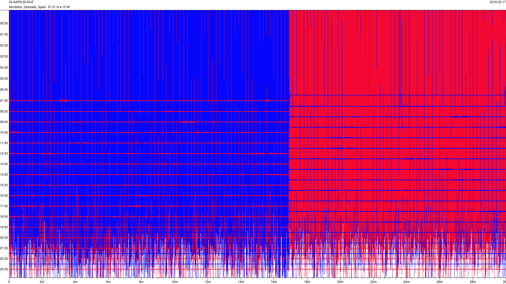Screen dimensions: 506x284
Task: Click the 12m axis tick label
Action: pyautogui.click(x=208, y=282)
